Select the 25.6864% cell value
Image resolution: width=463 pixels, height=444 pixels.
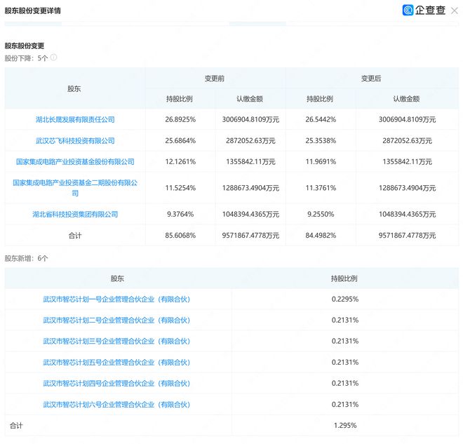180,141
